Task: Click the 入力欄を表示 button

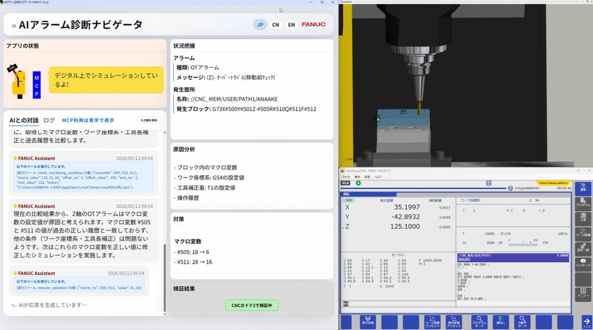Action: point(149,120)
